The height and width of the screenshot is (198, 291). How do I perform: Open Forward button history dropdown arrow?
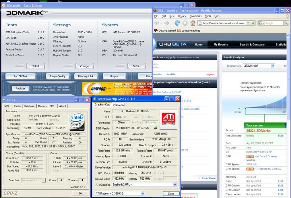[x=172, y=23]
